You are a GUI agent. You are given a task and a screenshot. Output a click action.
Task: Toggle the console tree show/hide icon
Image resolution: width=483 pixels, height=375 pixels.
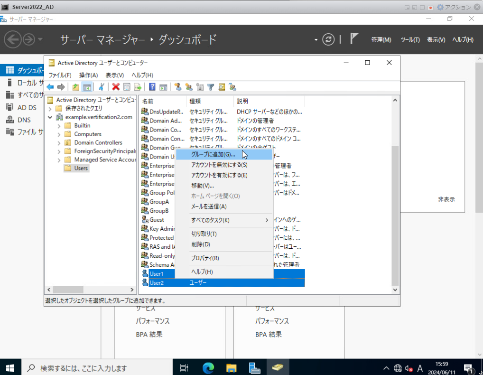[x=87, y=87]
